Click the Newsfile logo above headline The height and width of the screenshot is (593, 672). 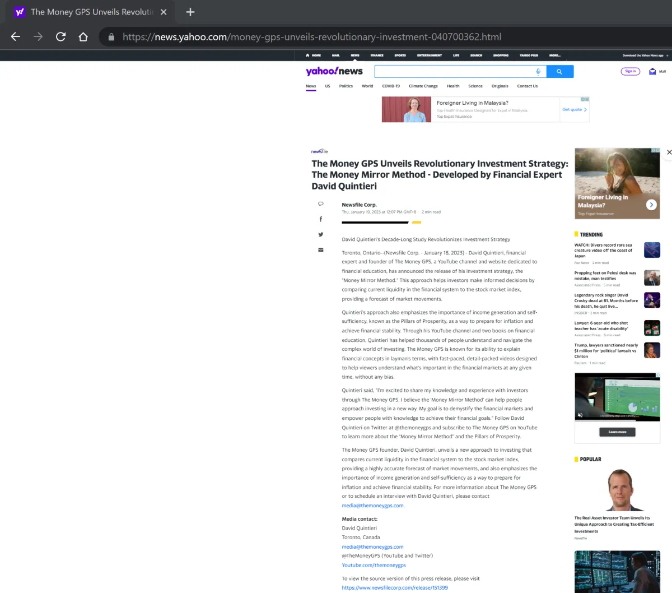[x=320, y=151]
